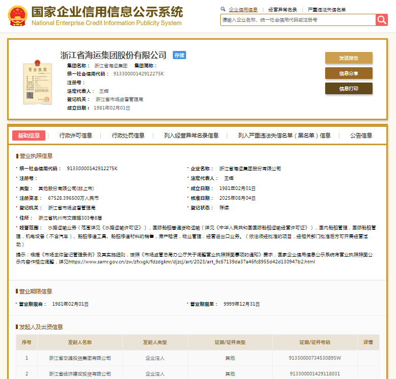396x379 pixels.
Task: Open the 列入经营异常名录信息 tab
Action: [x=191, y=136]
